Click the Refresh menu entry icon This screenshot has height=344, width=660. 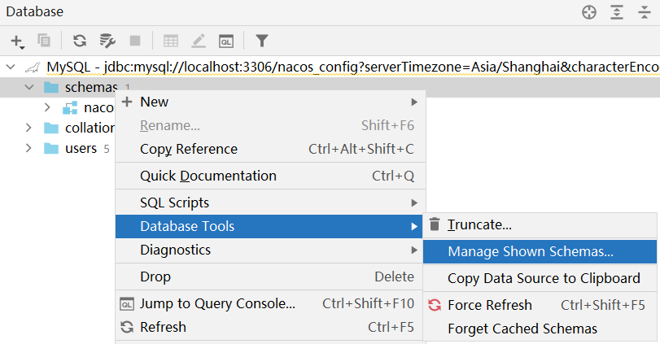click(127, 327)
